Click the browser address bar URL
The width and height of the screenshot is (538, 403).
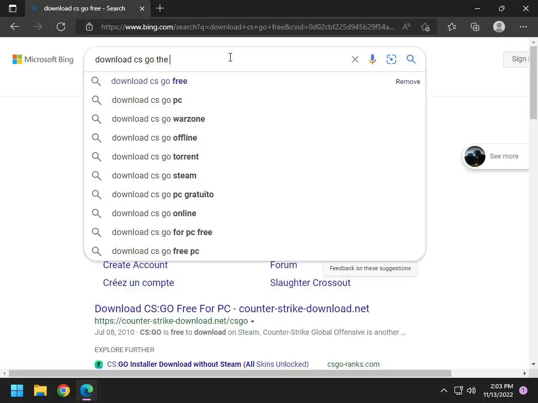[x=248, y=27]
